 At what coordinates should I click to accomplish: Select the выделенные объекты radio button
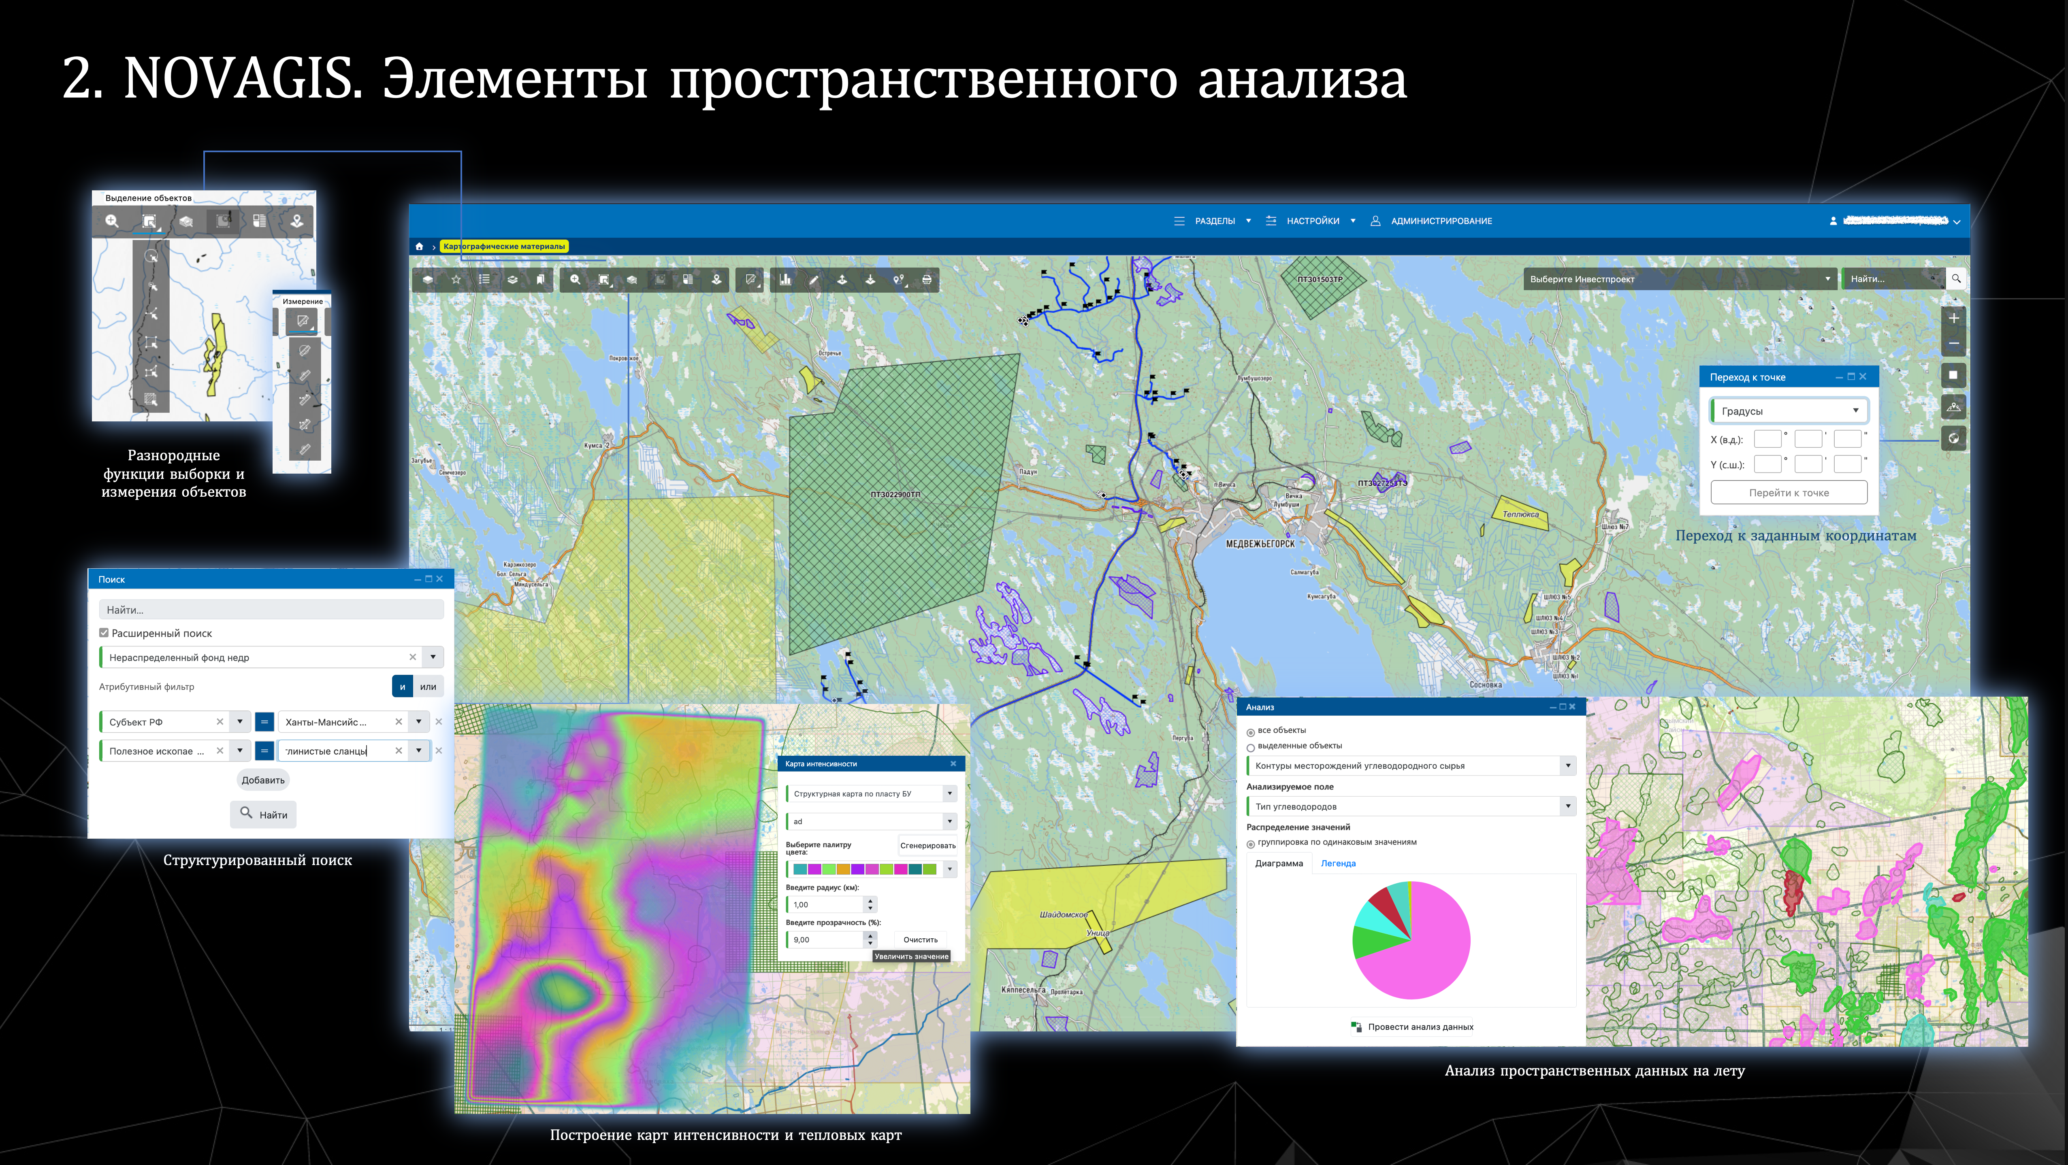pyautogui.click(x=1251, y=747)
